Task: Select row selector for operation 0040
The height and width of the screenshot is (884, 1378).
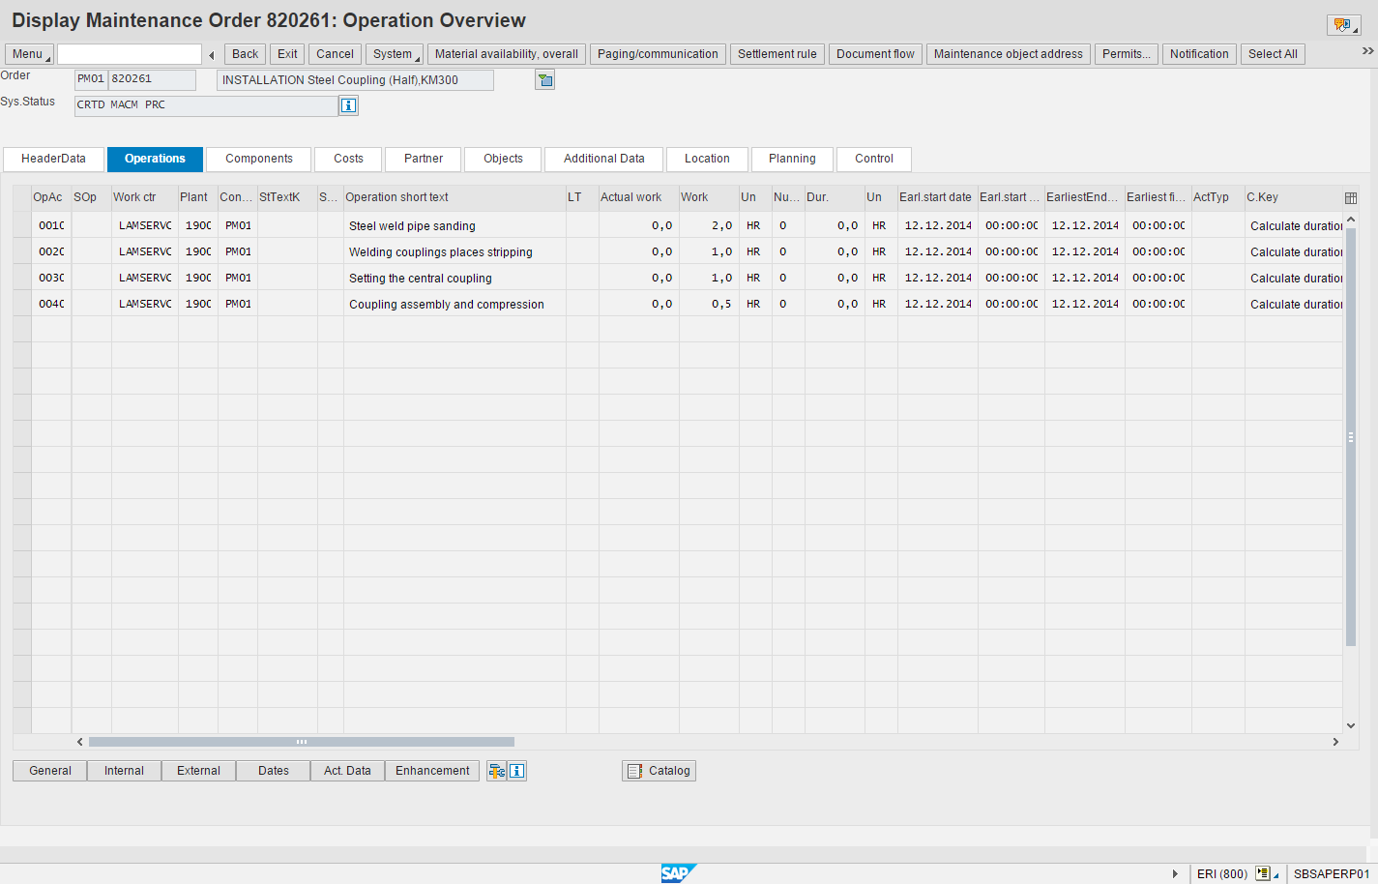Action: [22, 304]
